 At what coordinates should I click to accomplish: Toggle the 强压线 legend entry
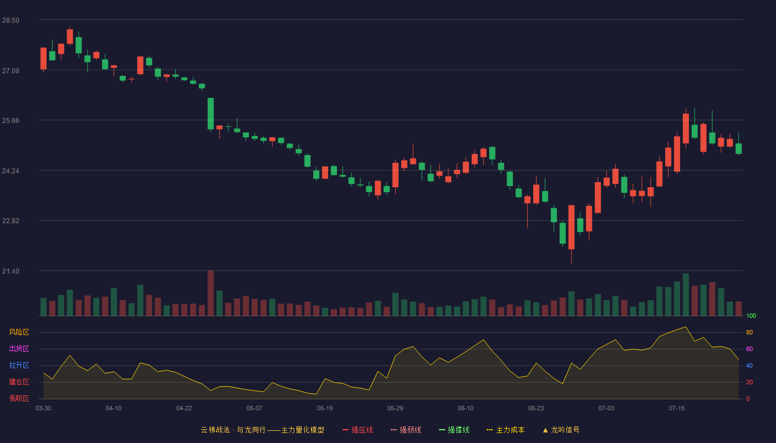[358, 430]
